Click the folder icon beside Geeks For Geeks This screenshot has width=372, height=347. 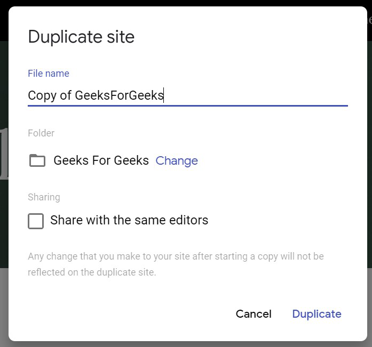coord(37,160)
